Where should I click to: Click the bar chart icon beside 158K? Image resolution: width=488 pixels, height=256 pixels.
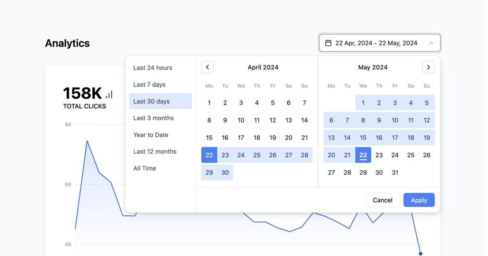click(x=109, y=95)
